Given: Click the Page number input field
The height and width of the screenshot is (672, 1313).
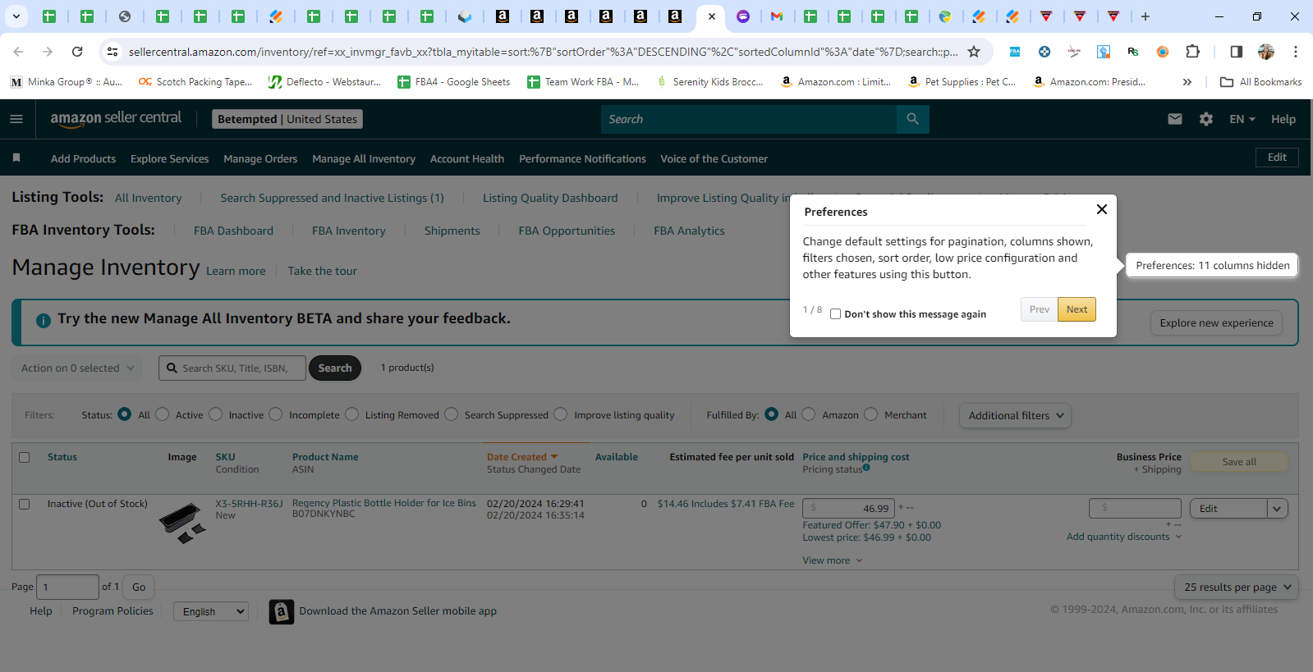Looking at the screenshot, I should 67,587.
